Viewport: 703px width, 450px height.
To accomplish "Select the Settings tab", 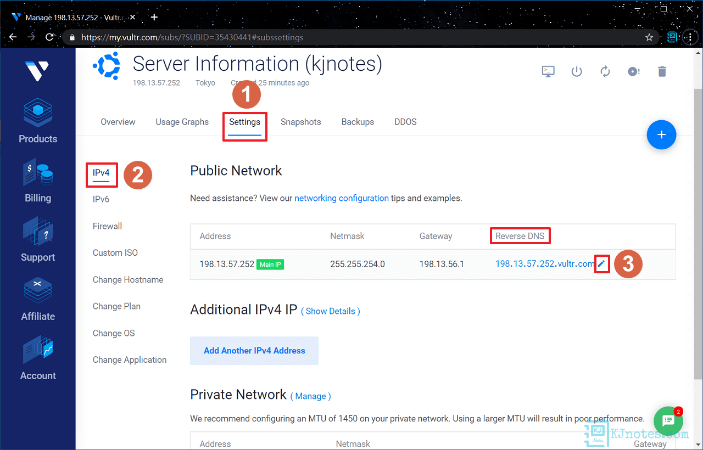I will pos(245,122).
